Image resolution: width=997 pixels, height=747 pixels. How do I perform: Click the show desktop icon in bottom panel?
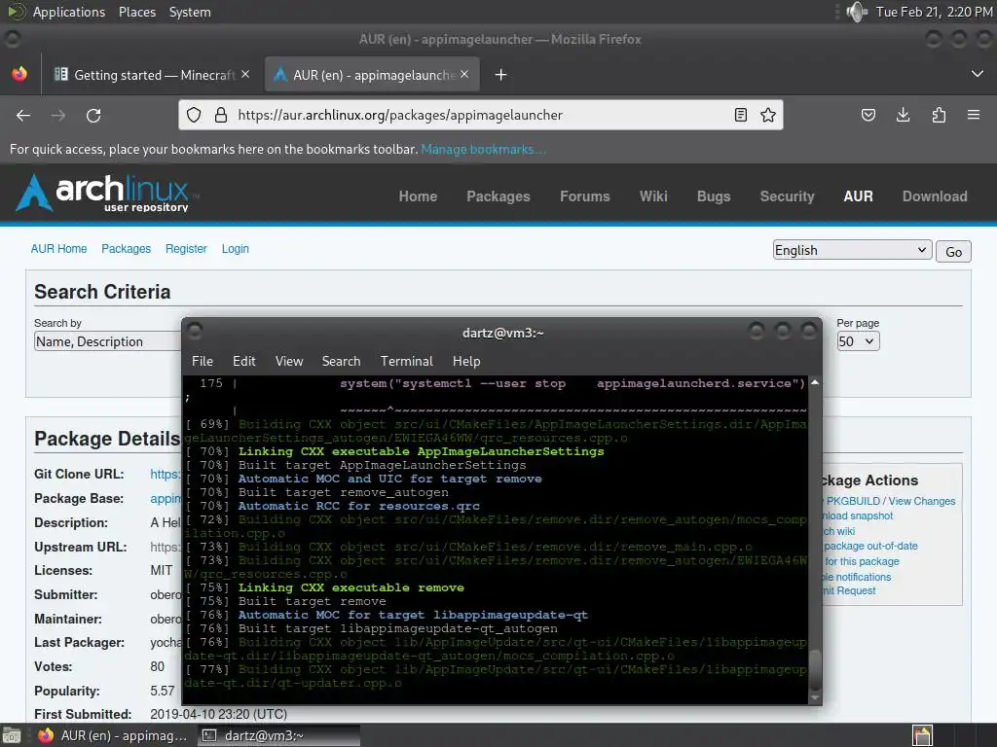[12, 735]
